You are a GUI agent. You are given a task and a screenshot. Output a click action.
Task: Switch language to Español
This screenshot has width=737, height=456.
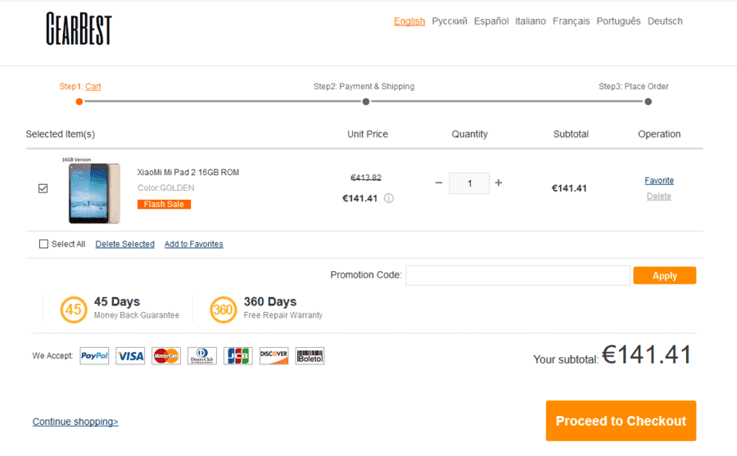[x=491, y=21]
